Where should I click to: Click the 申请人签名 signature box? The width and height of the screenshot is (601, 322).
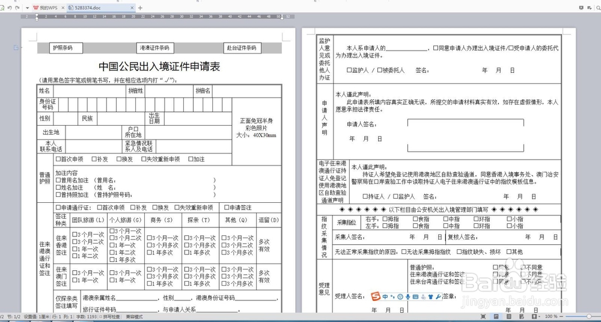click(x=465, y=135)
